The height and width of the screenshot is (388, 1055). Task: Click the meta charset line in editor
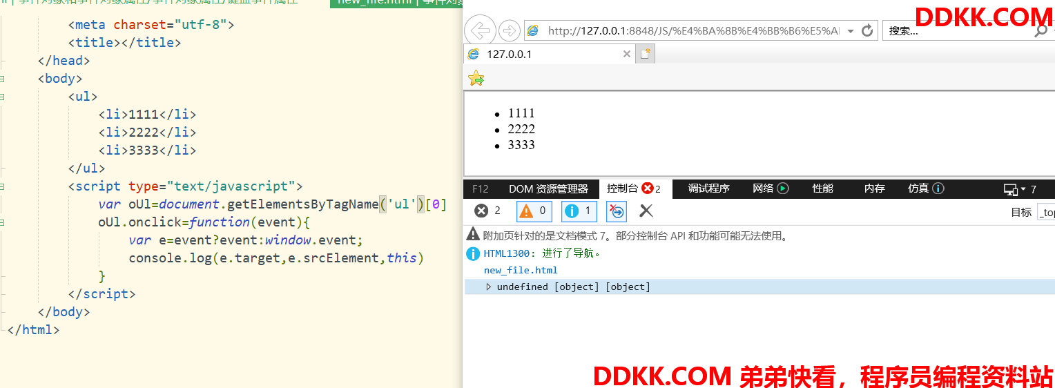pos(151,25)
